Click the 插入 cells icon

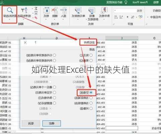pos(63,11)
